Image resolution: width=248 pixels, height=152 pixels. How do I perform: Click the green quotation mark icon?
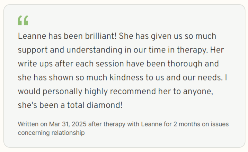pos(23,20)
